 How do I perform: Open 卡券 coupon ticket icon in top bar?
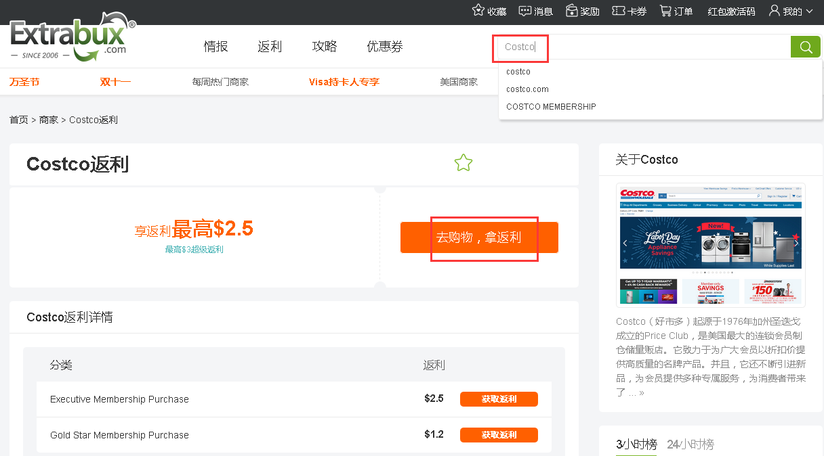(618, 11)
